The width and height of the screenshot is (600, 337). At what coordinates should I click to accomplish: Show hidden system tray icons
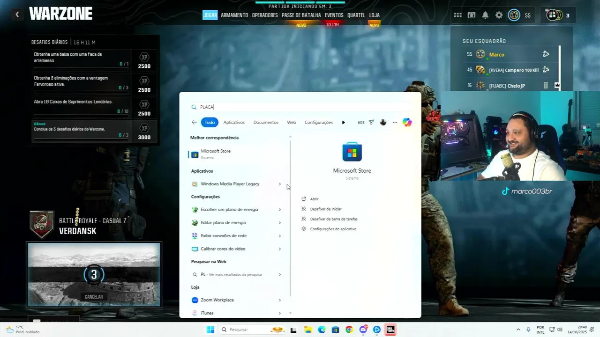pyautogui.click(x=518, y=330)
